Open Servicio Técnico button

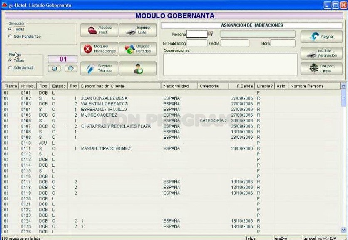[x=99, y=68]
